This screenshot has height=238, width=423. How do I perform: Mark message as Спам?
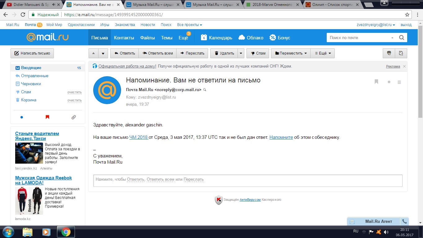point(258,53)
